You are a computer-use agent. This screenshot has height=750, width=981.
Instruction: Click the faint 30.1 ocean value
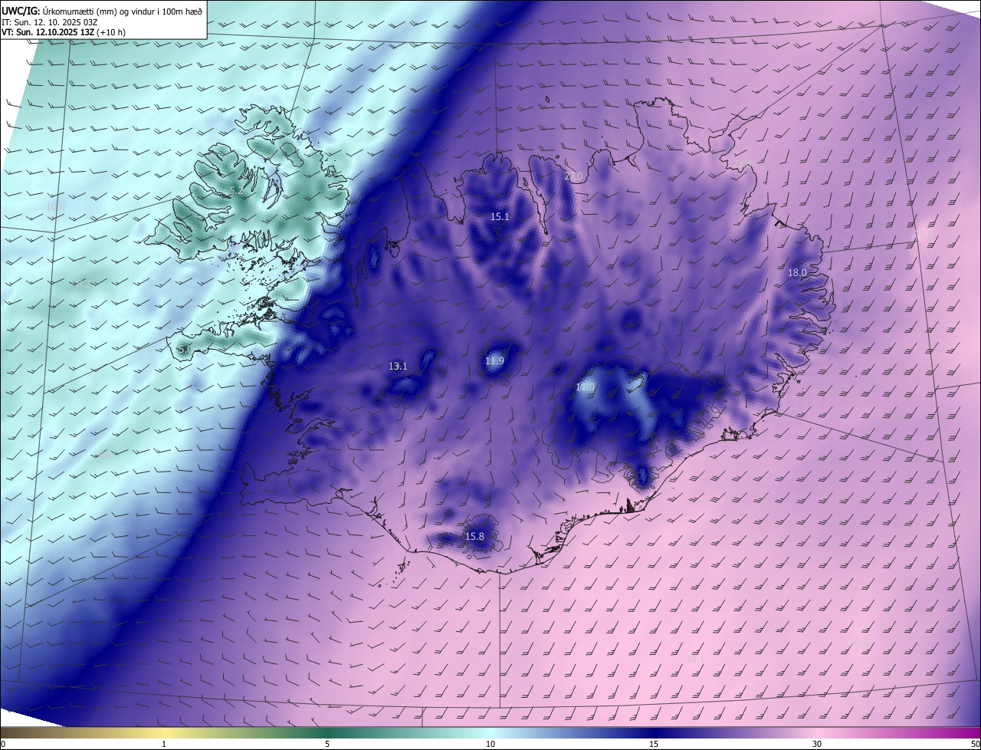point(694,659)
